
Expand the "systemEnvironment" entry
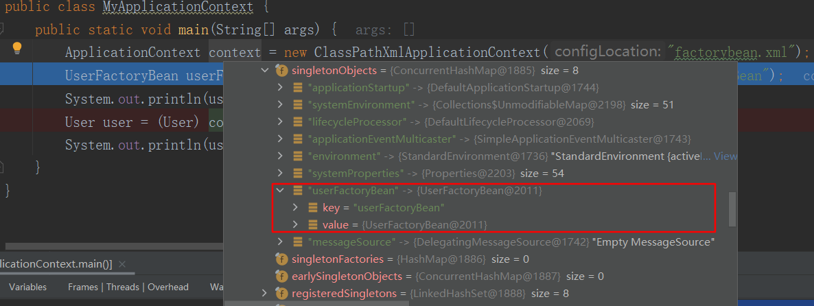pyautogui.click(x=280, y=105)
